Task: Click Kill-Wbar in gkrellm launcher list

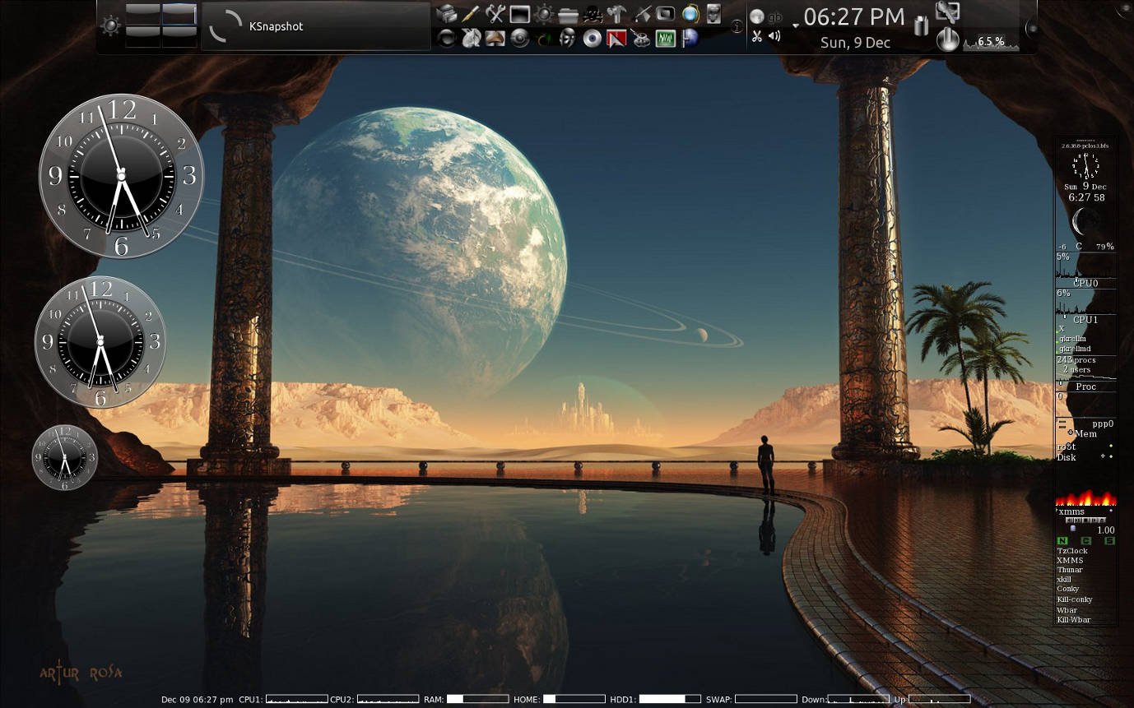Action: pyautogui.click(x=1074, y=620)
